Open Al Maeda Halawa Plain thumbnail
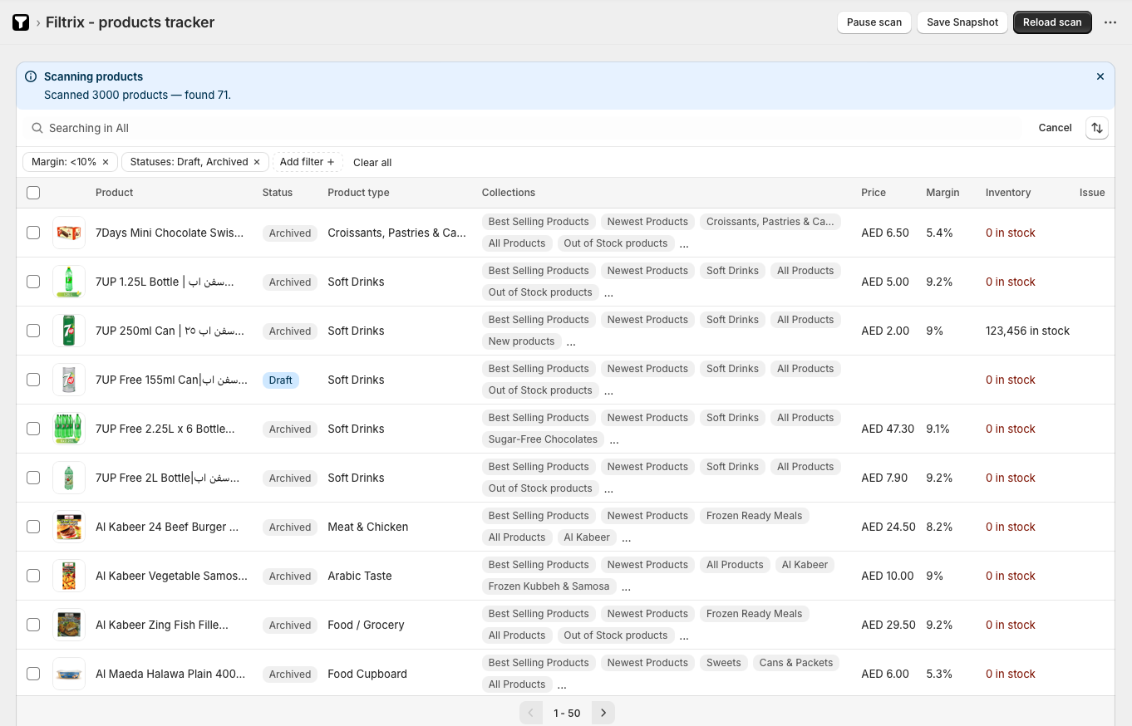The width and height of the screenshot is (1132, 726). (x=69, y=674)
